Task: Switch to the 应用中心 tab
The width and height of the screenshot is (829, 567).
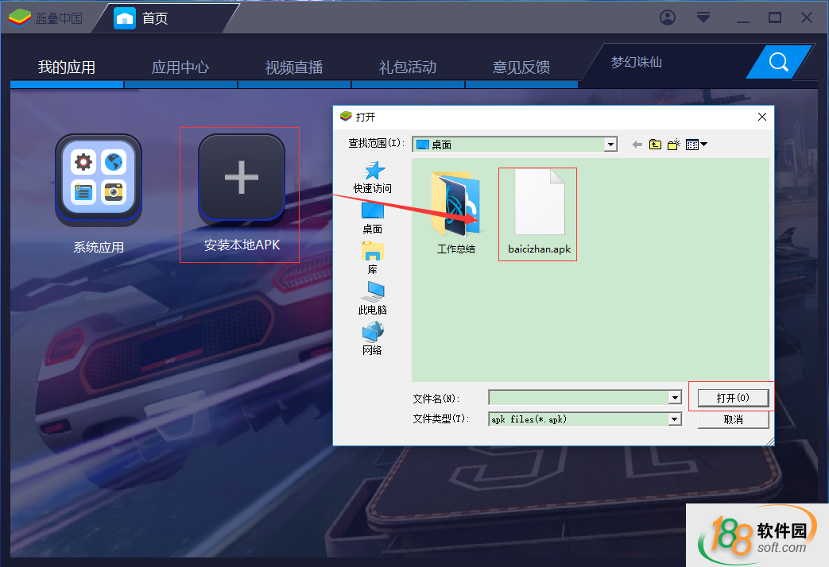Action: point(180,67)
